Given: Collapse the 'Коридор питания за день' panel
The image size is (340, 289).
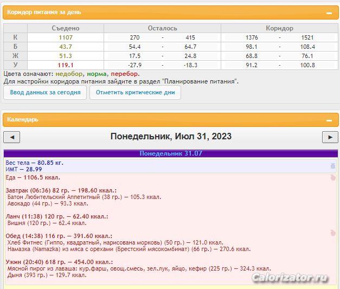Looking at the screenshot, I should [x=329, y=12].
